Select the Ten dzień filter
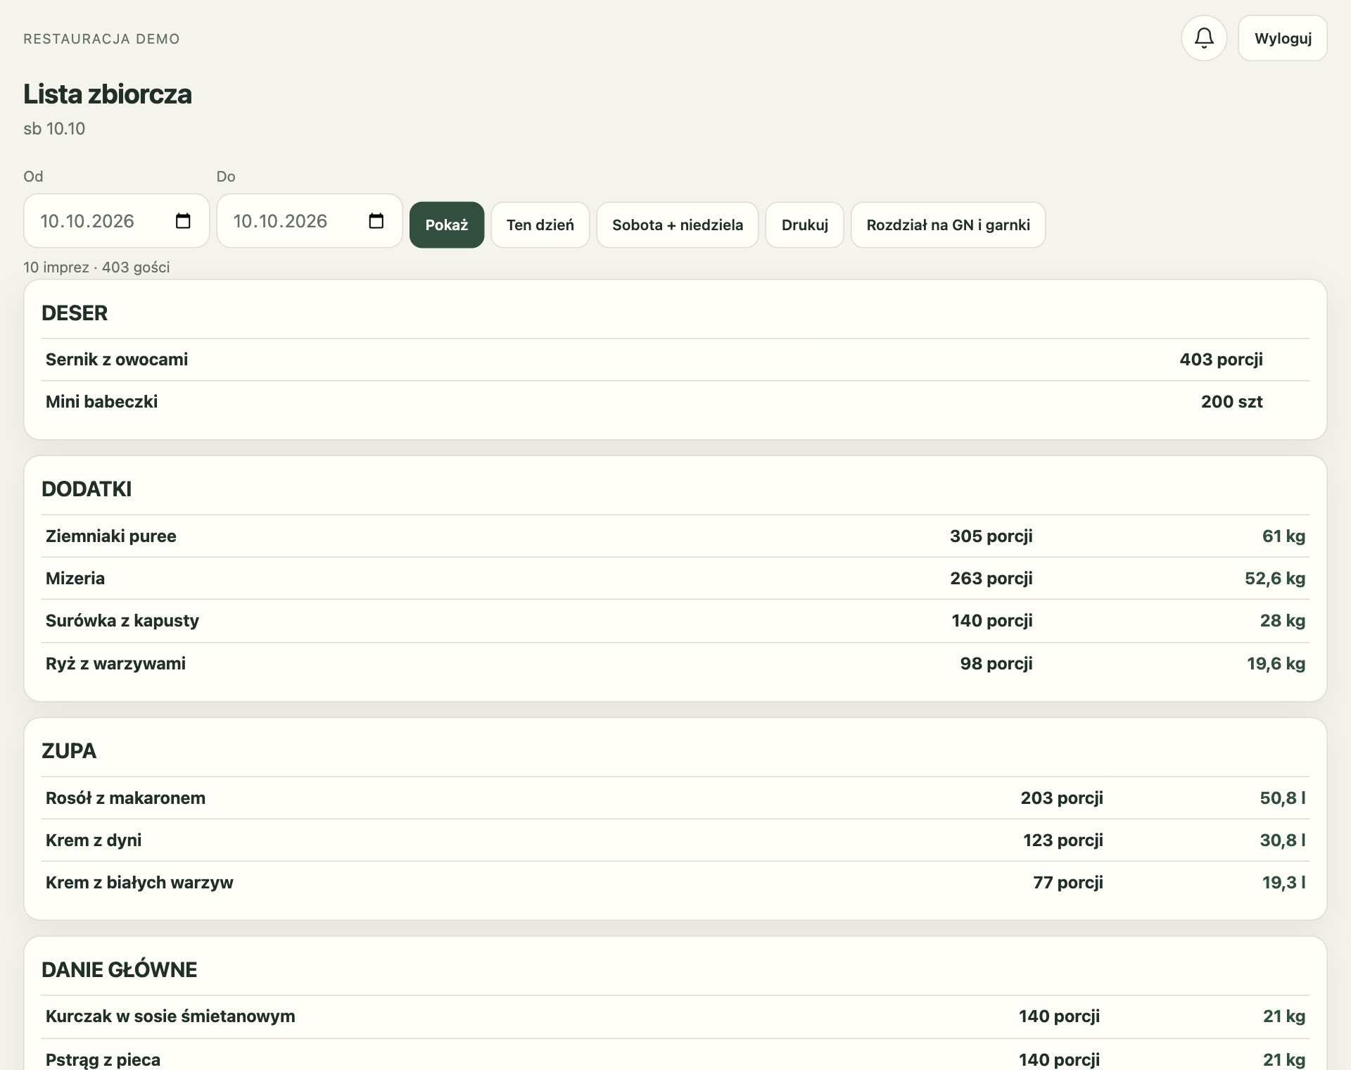Viewport: 1351px width, 1070px height. (540, 225)
